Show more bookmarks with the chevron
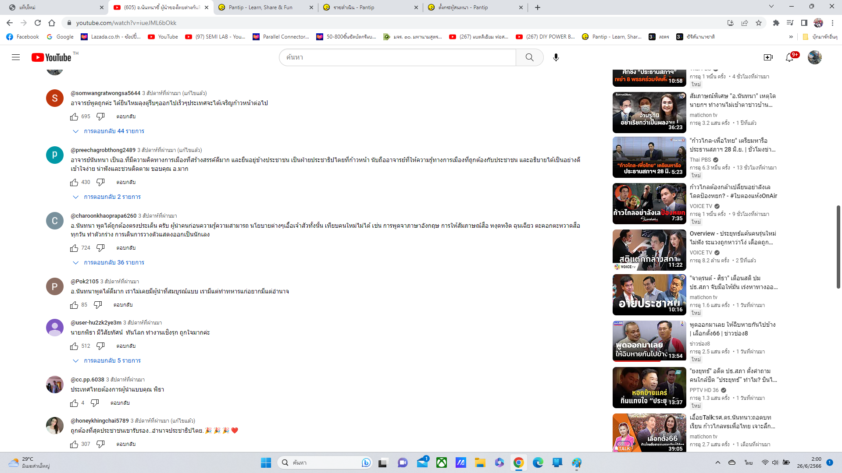This screenshot has height=473, width=842. pos(791,37)
